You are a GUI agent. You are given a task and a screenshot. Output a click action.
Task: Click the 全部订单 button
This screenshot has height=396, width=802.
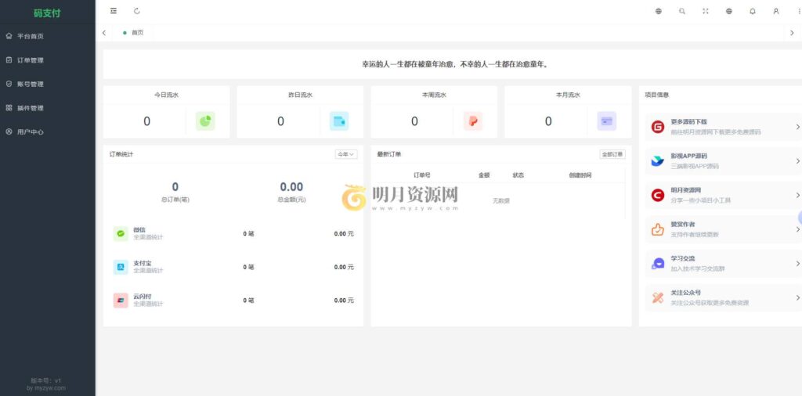(x=612, y=154)
